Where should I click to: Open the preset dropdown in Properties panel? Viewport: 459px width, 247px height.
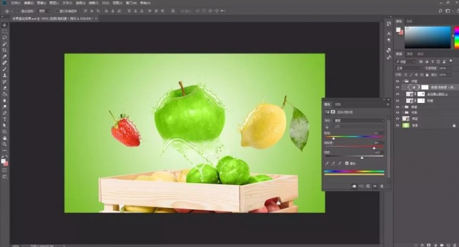359,121
